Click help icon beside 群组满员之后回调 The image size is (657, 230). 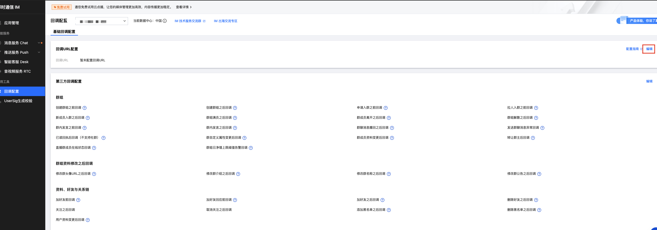tap(235, 118)
